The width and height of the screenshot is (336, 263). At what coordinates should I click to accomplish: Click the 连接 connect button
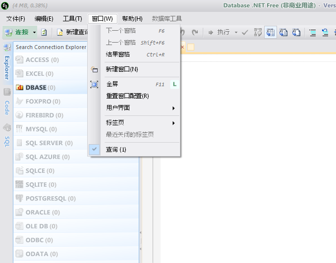coord(17,32)
